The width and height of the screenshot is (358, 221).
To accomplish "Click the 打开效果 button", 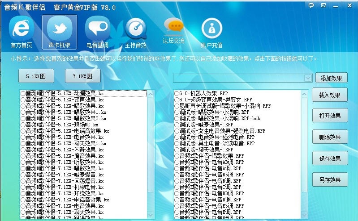I will tap(330, 116).
